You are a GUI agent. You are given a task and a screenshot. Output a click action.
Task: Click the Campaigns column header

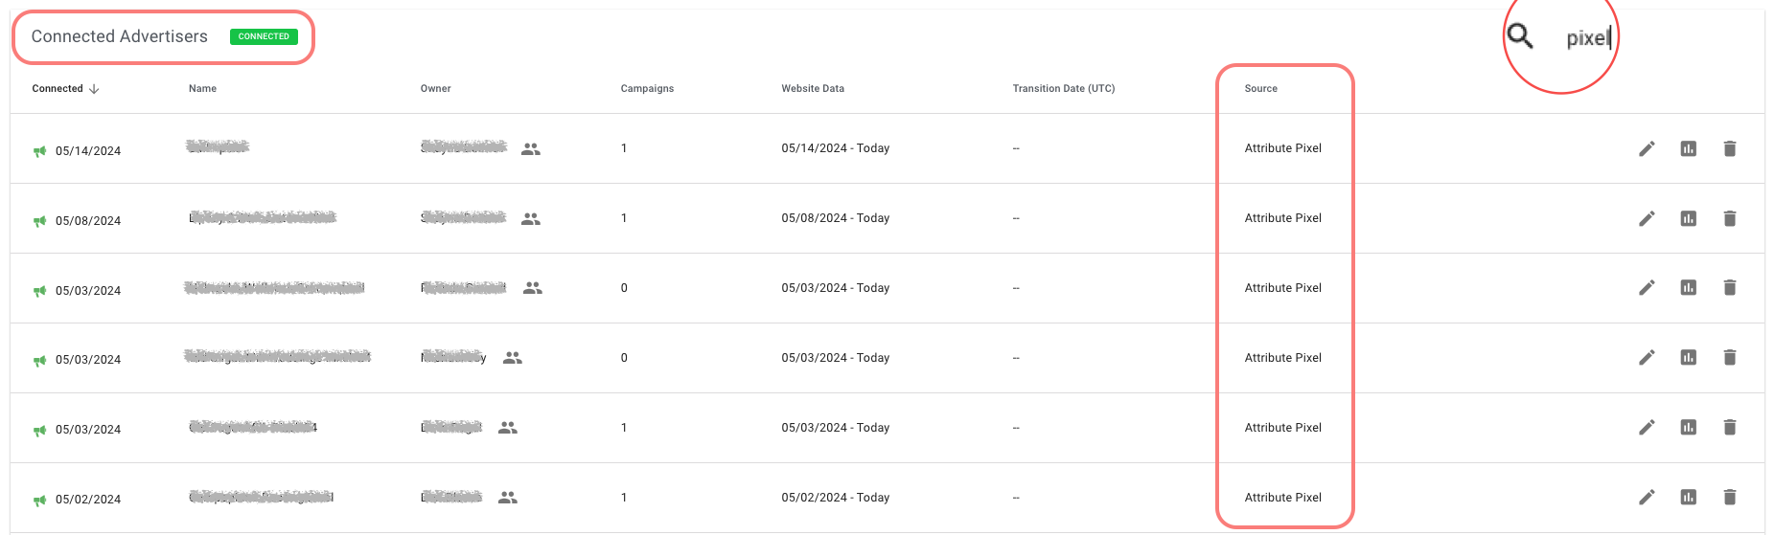coord(647,89)
